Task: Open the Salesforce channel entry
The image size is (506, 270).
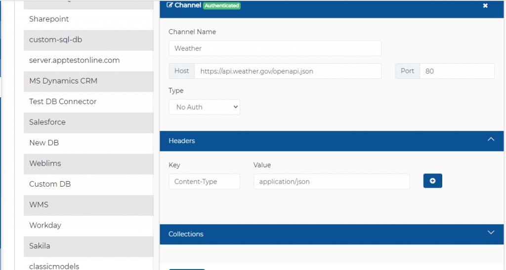Action: click(47, 122)
